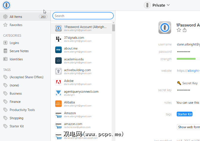Open the about.me login entry

[x=81, y=50]
